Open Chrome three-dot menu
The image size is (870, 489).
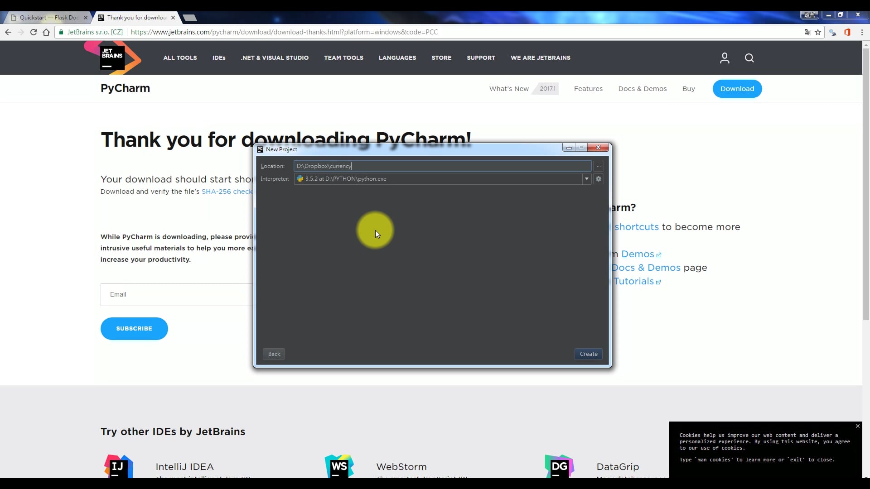(x=862, y=32)
